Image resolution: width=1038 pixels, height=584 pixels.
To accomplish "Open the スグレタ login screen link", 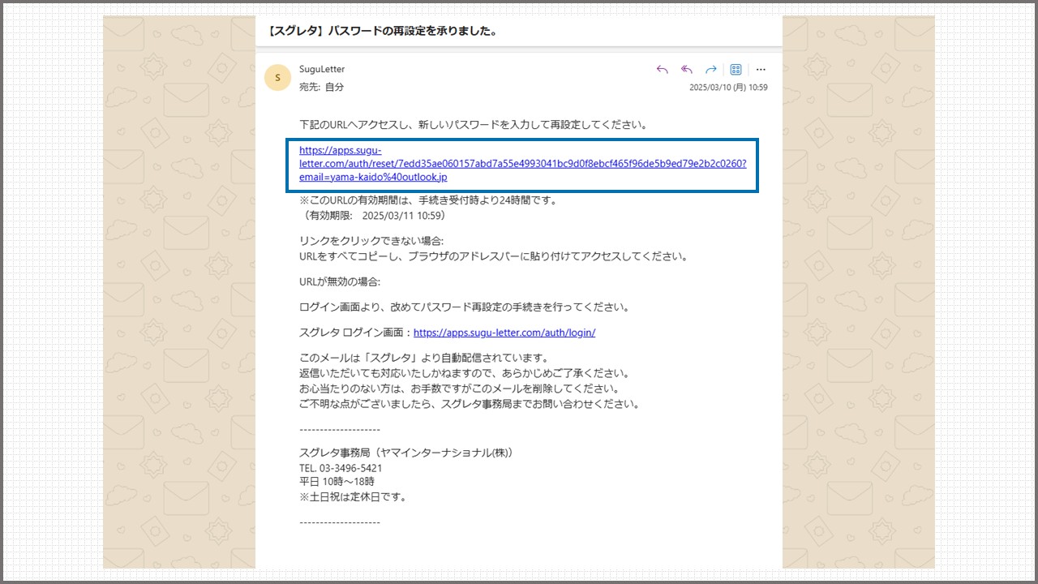I will [504, 333].
